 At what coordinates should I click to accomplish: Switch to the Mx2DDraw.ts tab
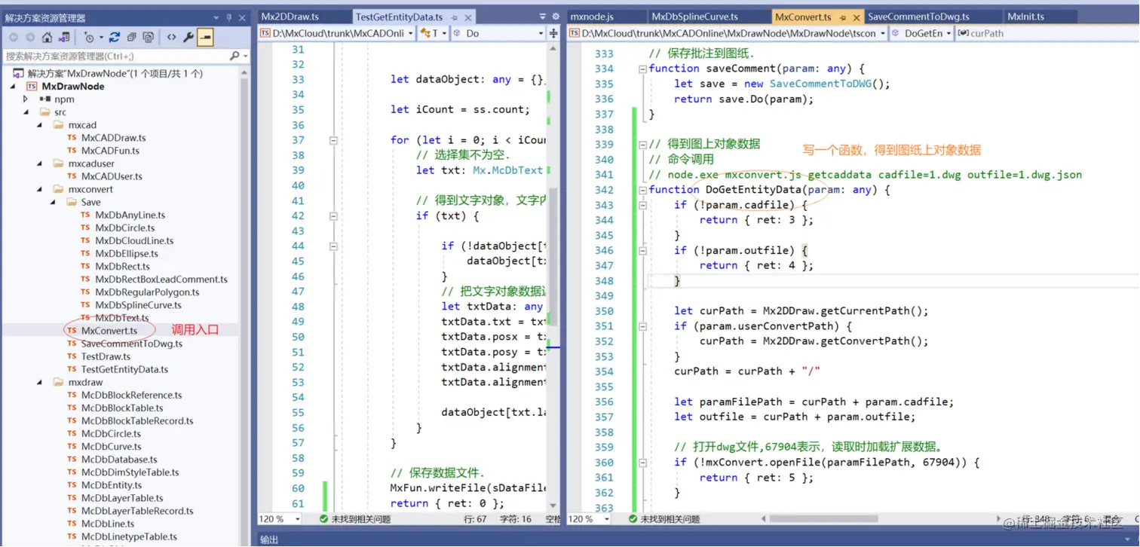click(290, 17)
